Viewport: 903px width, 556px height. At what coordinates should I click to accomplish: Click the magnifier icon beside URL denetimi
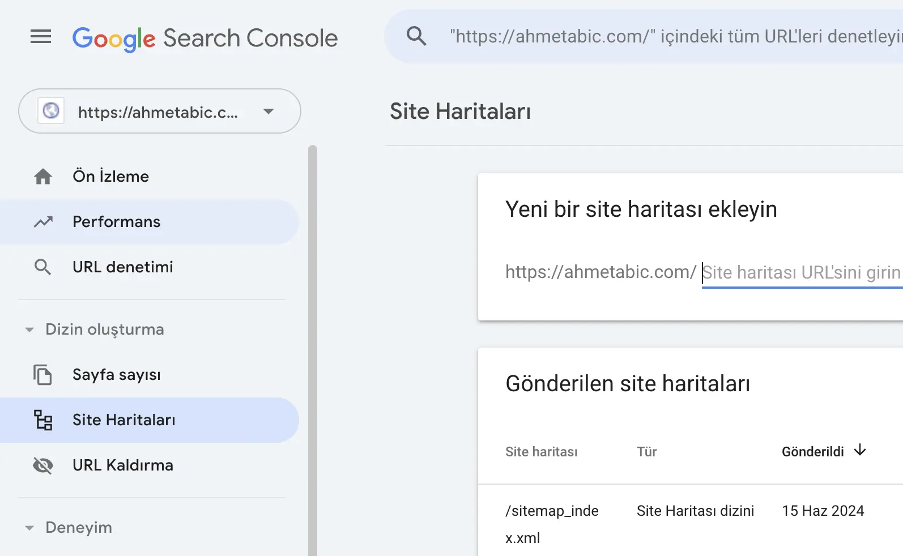43,267
